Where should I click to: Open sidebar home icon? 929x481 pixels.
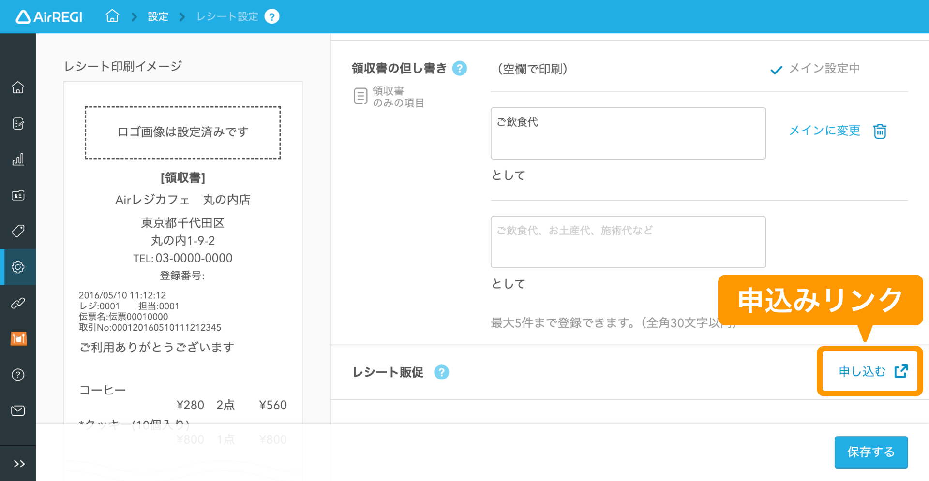(x=18, y=87)
